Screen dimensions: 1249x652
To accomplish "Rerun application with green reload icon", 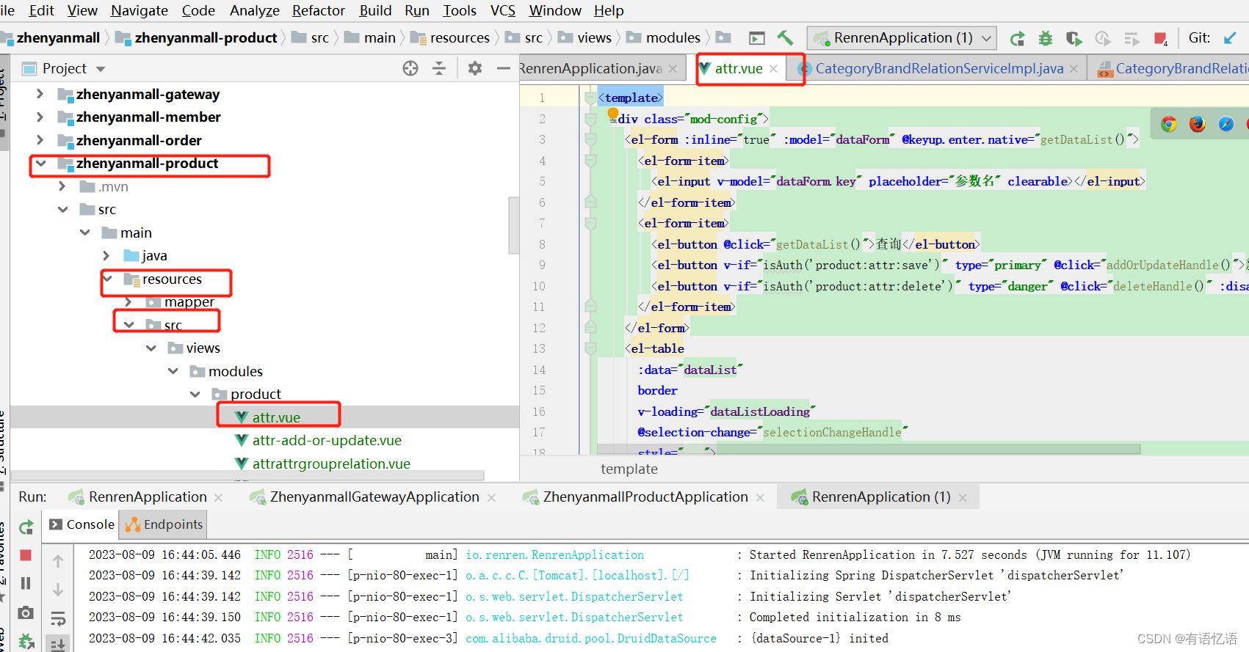I will click(1017, 38).
